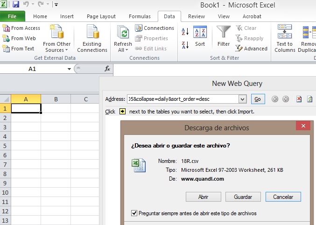Toggle the Filter funnel
Viewport: 316px width, 225px height.
(x=224, y=36)
